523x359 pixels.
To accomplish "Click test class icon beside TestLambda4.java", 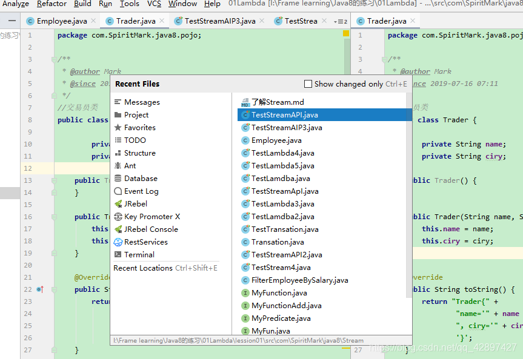I will [245, 153].
